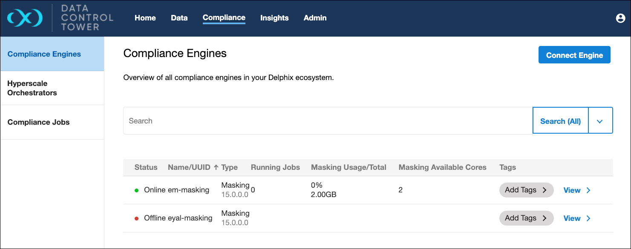Open the Admin menu

(315, 18)
